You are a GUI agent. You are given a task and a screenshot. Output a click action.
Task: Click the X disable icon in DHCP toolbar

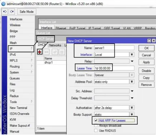(62, 52)
